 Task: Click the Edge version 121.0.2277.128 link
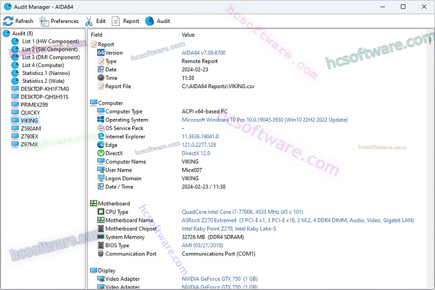[199, 144]
